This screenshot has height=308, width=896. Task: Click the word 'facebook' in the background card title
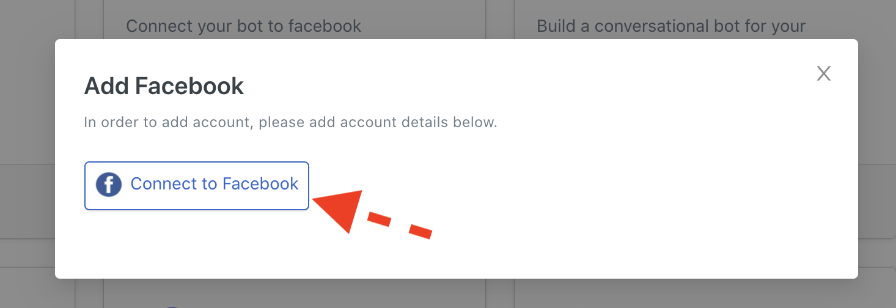325,26
